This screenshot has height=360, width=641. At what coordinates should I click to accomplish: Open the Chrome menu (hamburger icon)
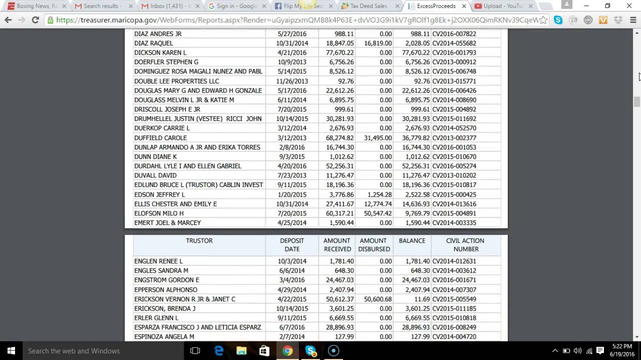click(x=633, y=20)
